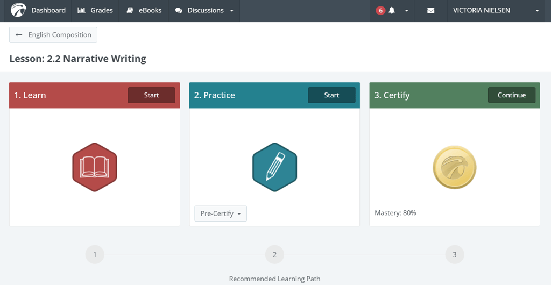The image size is (551, 285).
Task: Click the red open book Learn icon
Action: tap(95, 167)
